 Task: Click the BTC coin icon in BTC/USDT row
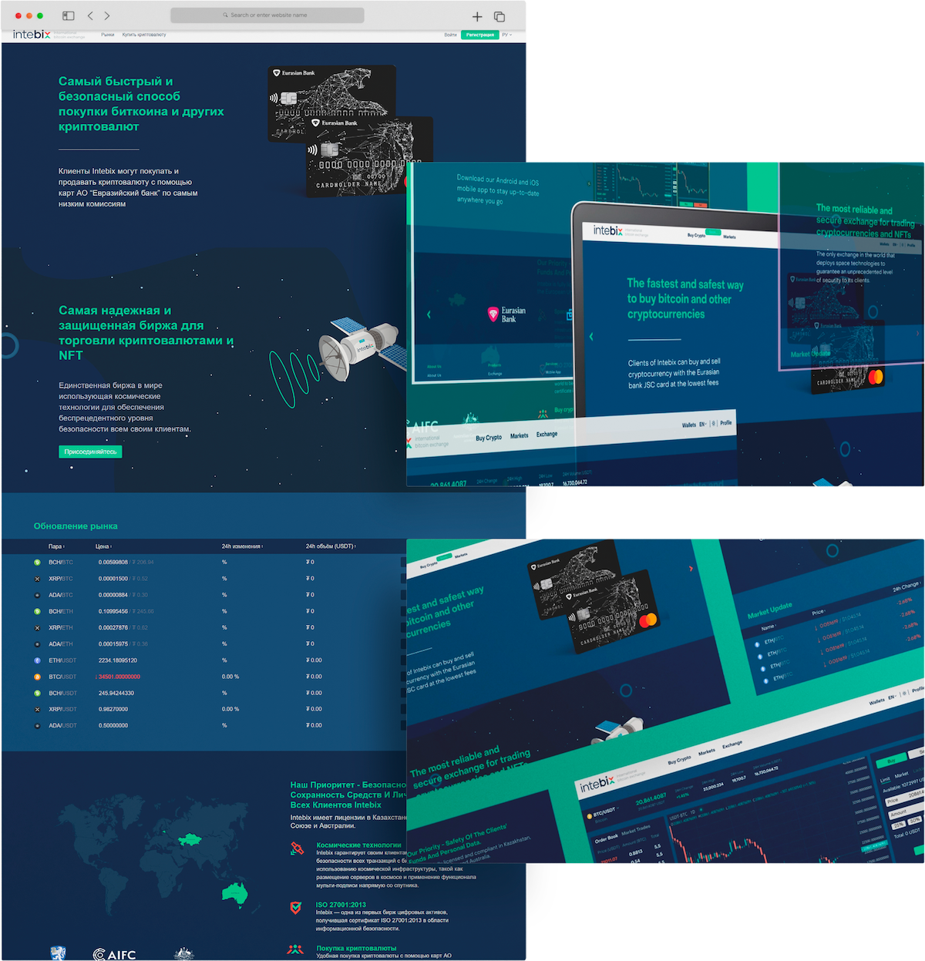tap(37, 677)
